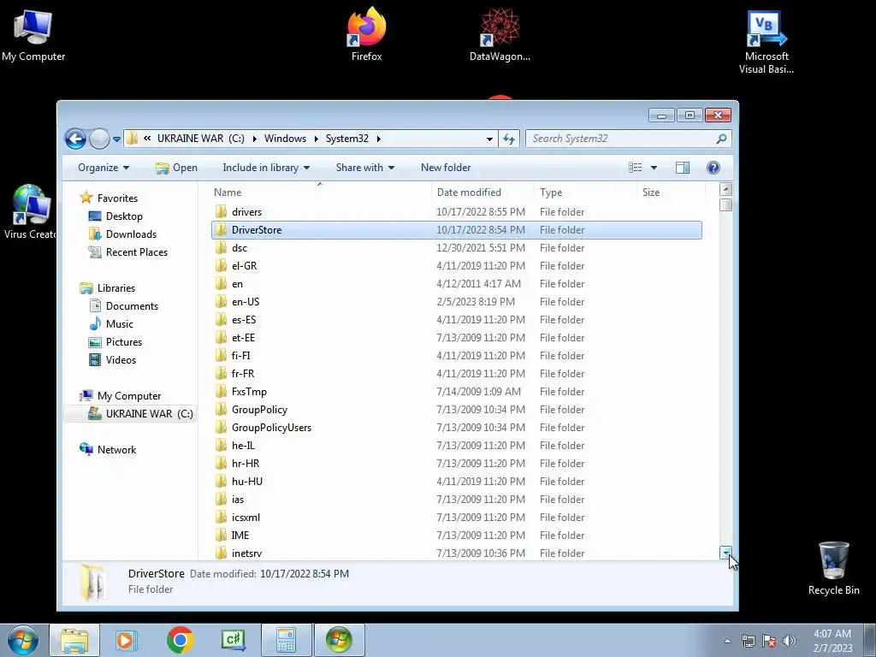
Task: Sort by the Name column header
Action: click(x=320, y=192)
